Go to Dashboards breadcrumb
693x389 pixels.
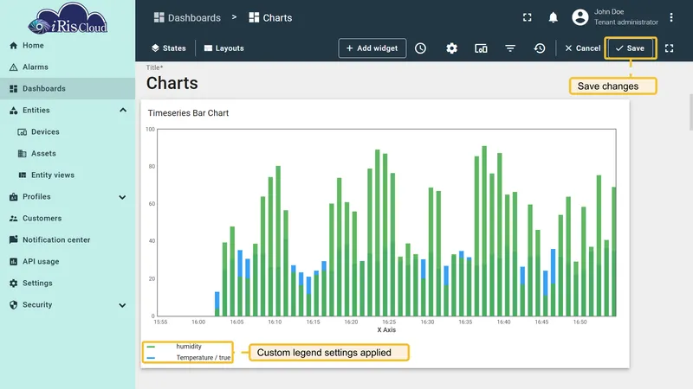pos(187,17)
